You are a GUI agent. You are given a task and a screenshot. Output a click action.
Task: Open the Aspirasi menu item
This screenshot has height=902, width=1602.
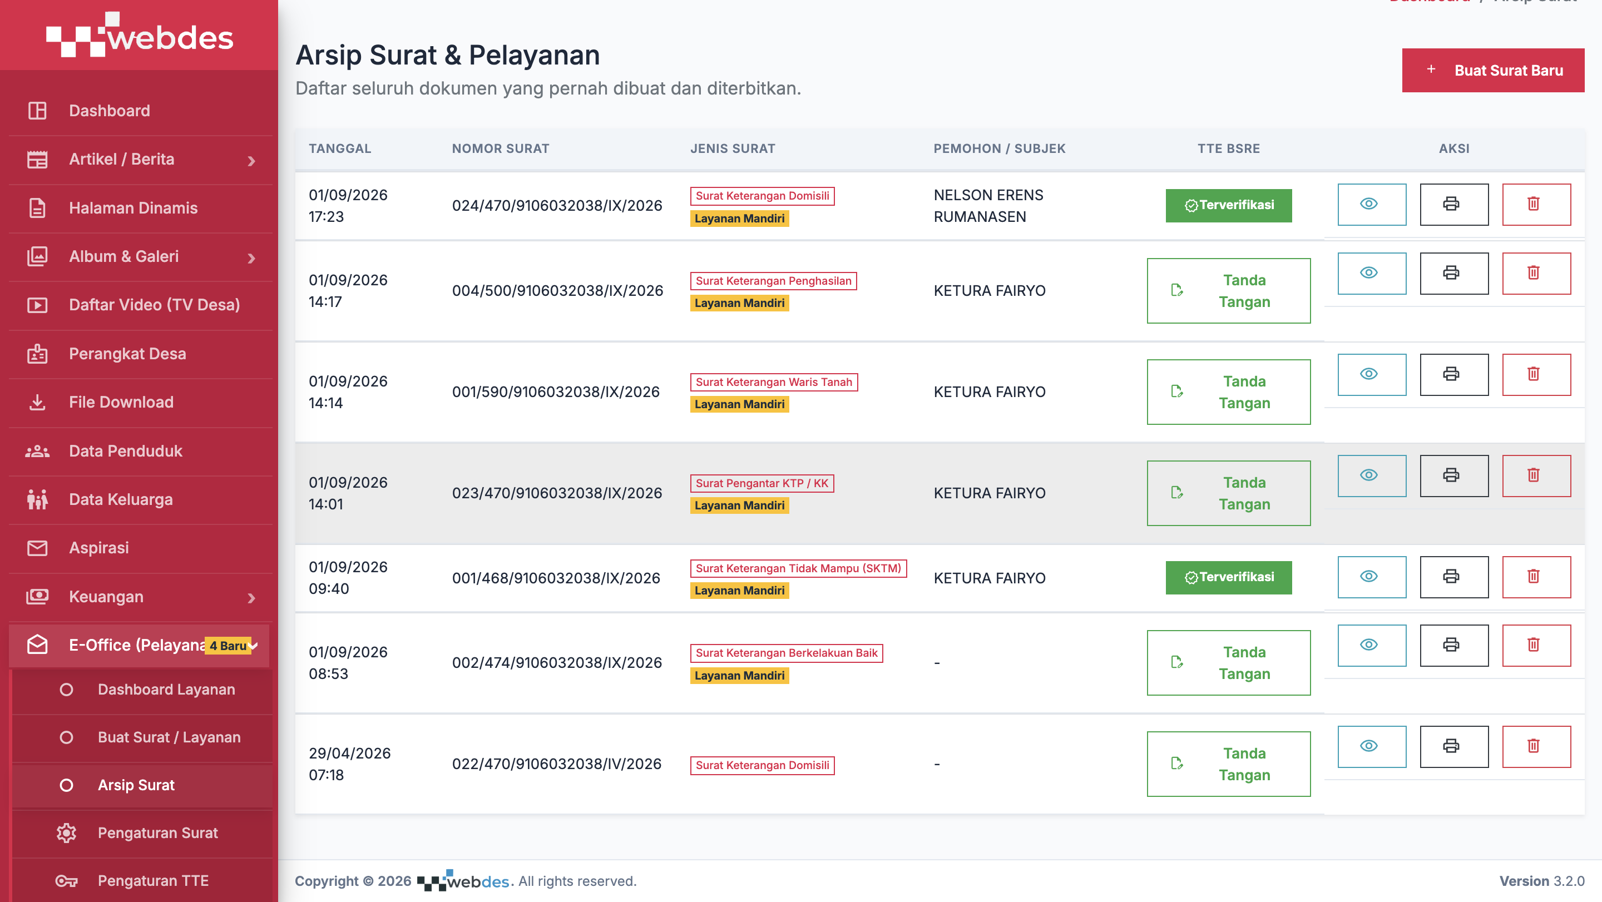(140, 548)
